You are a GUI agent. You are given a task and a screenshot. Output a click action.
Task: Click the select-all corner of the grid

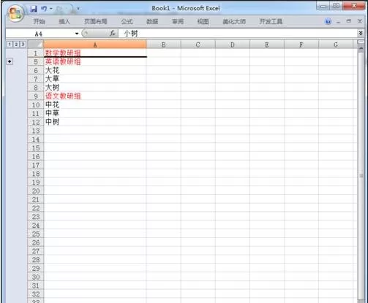[x=36, y=45]
